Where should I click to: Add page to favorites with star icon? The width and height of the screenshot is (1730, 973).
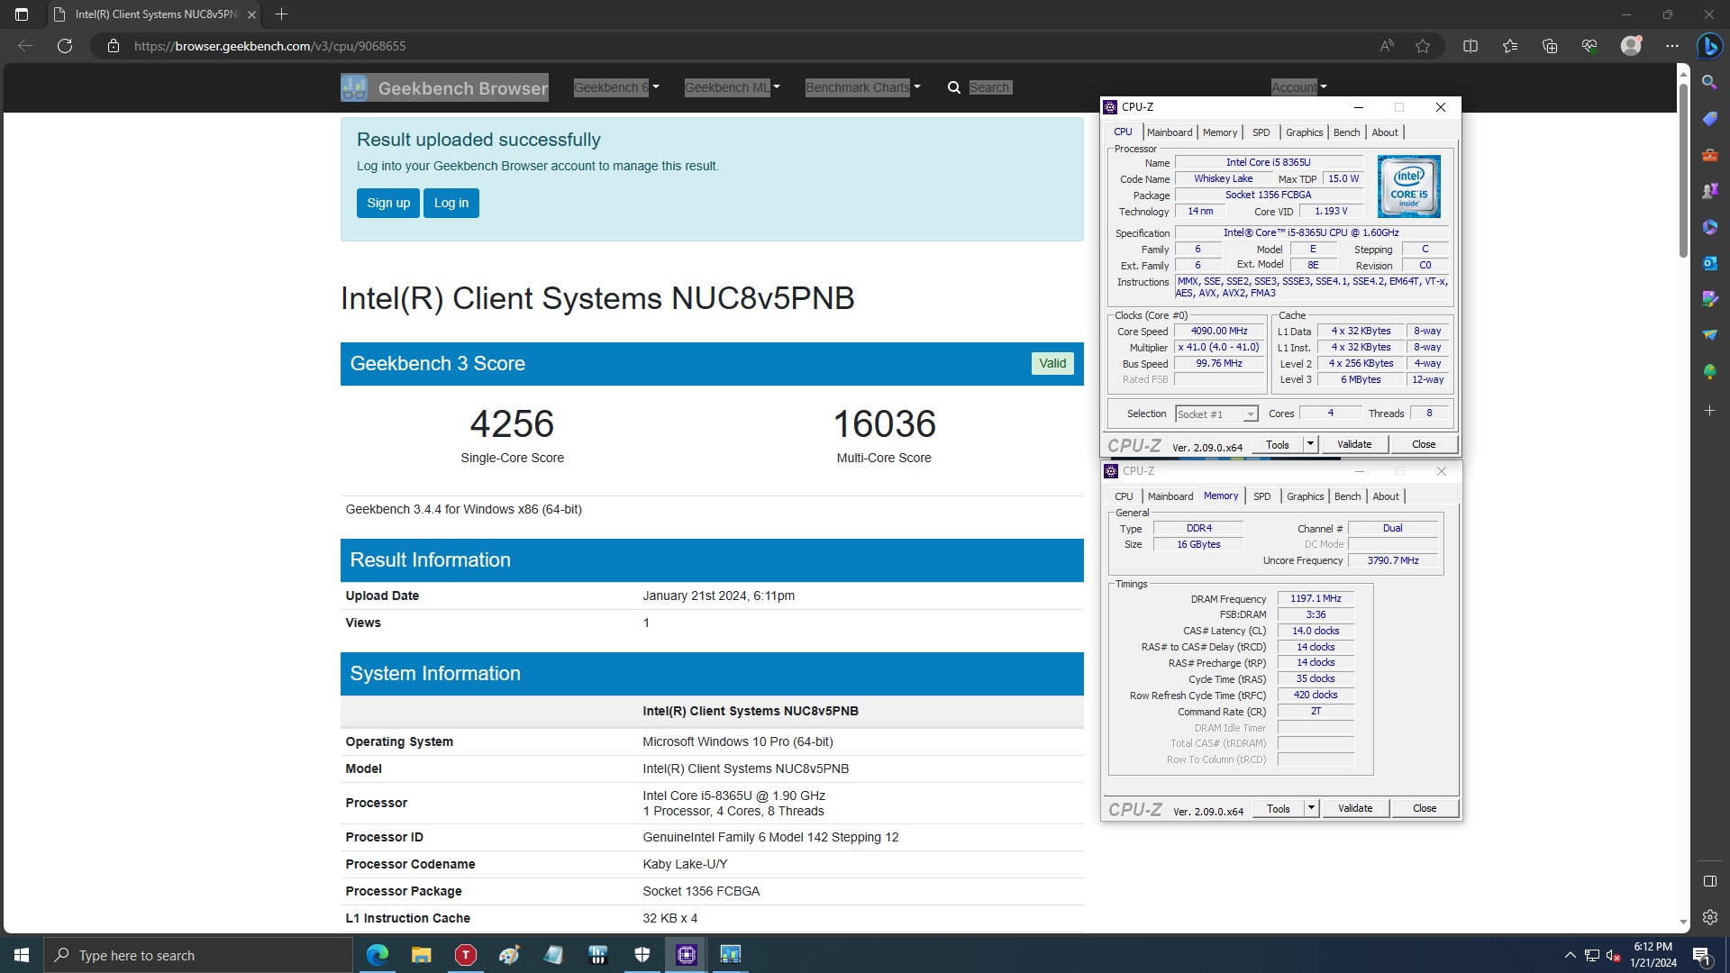1423,46
